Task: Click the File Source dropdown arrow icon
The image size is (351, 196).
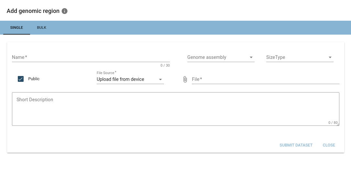Action: coord(160,80)
